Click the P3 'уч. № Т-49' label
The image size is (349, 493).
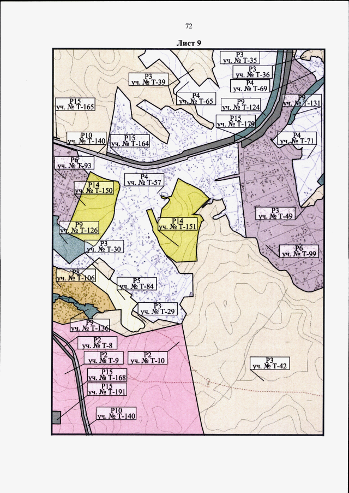[x=275, y=216]
